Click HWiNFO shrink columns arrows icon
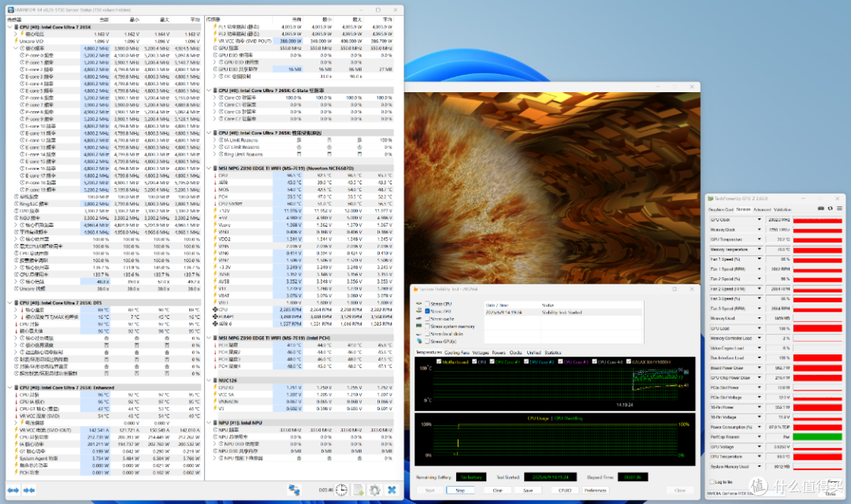 tap(29, 490)
